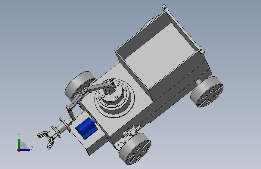Viewport: 261px width, 169px height.
Task: Click the "Y" axis label
Action: click(x=19, y=135)
